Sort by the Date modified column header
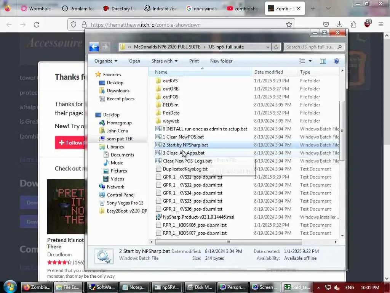The height and width of the screenshot is (293, 390). 274,72
